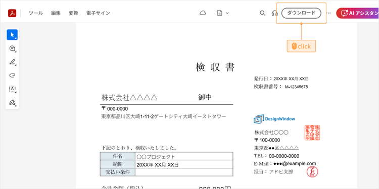This screenshot has width=379, height=189.
Task: Click the cloud storage icon
Action: (x=203, y=13)
